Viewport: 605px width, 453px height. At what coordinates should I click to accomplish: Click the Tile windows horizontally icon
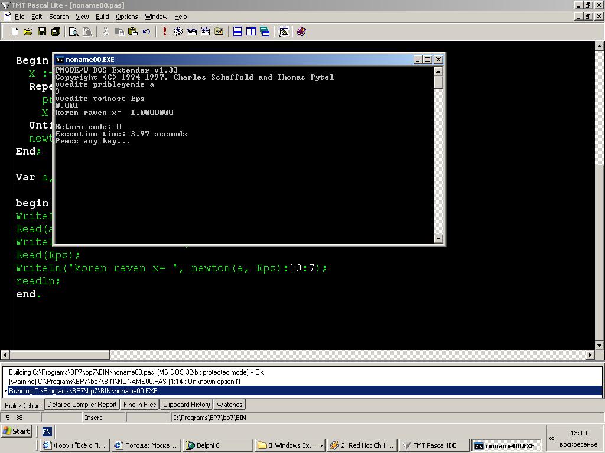pyautogui.click(x=238, y=31)
